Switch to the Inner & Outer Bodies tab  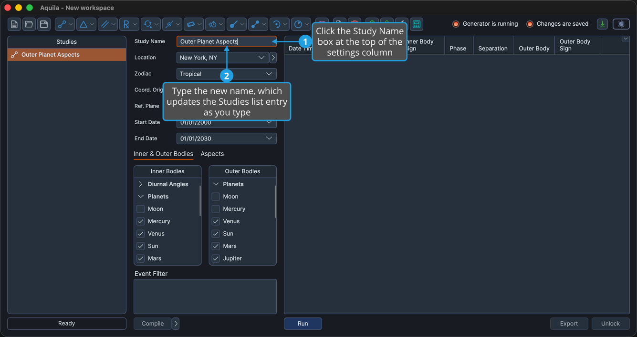[163, 154]
